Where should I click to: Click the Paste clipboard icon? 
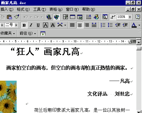[x=9, y=17]
